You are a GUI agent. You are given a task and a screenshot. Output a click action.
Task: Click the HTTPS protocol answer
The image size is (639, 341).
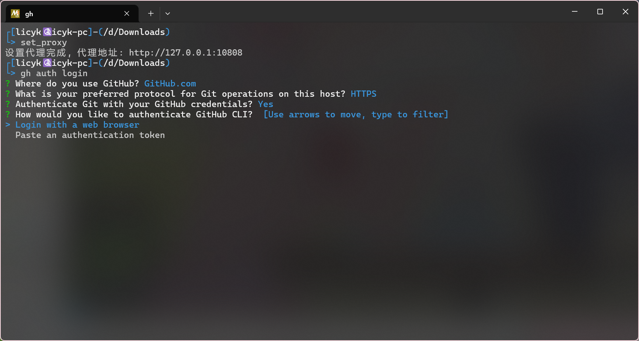click(x=363, y=94)
